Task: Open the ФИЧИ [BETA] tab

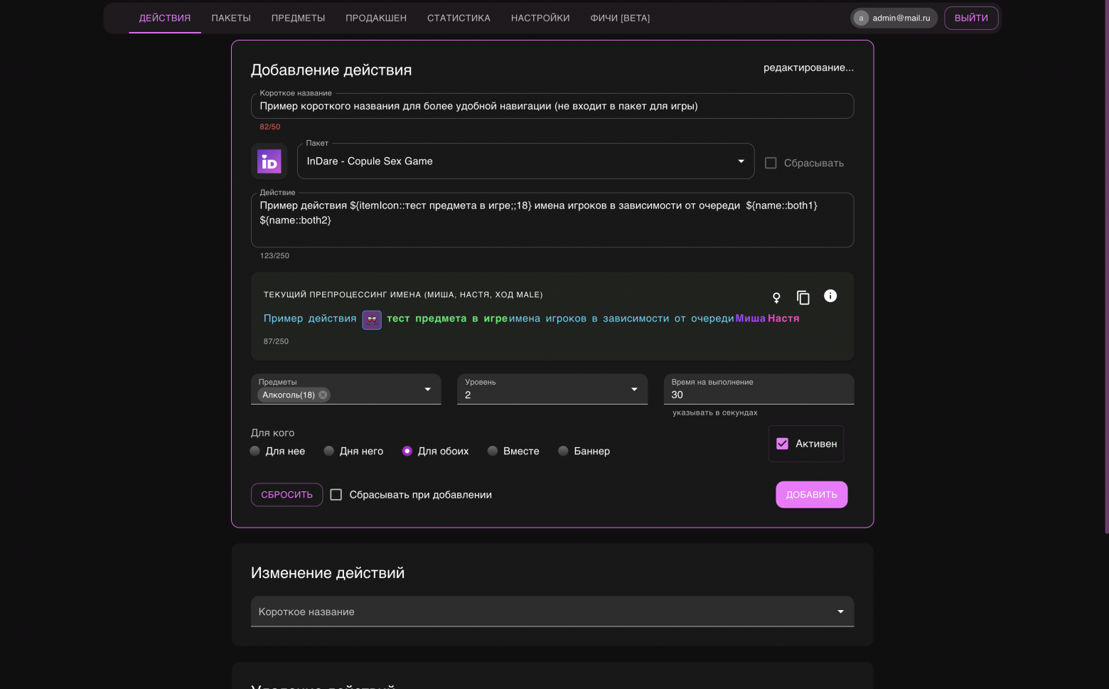Action: click(620, 18)
